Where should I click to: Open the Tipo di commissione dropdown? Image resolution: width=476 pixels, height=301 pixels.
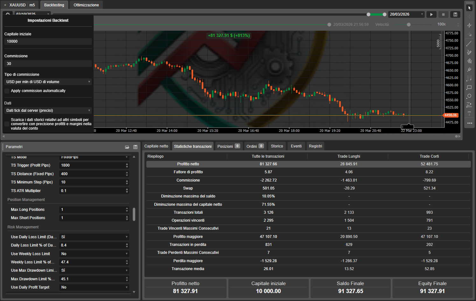pyautogui.click(x=47, y=82)
